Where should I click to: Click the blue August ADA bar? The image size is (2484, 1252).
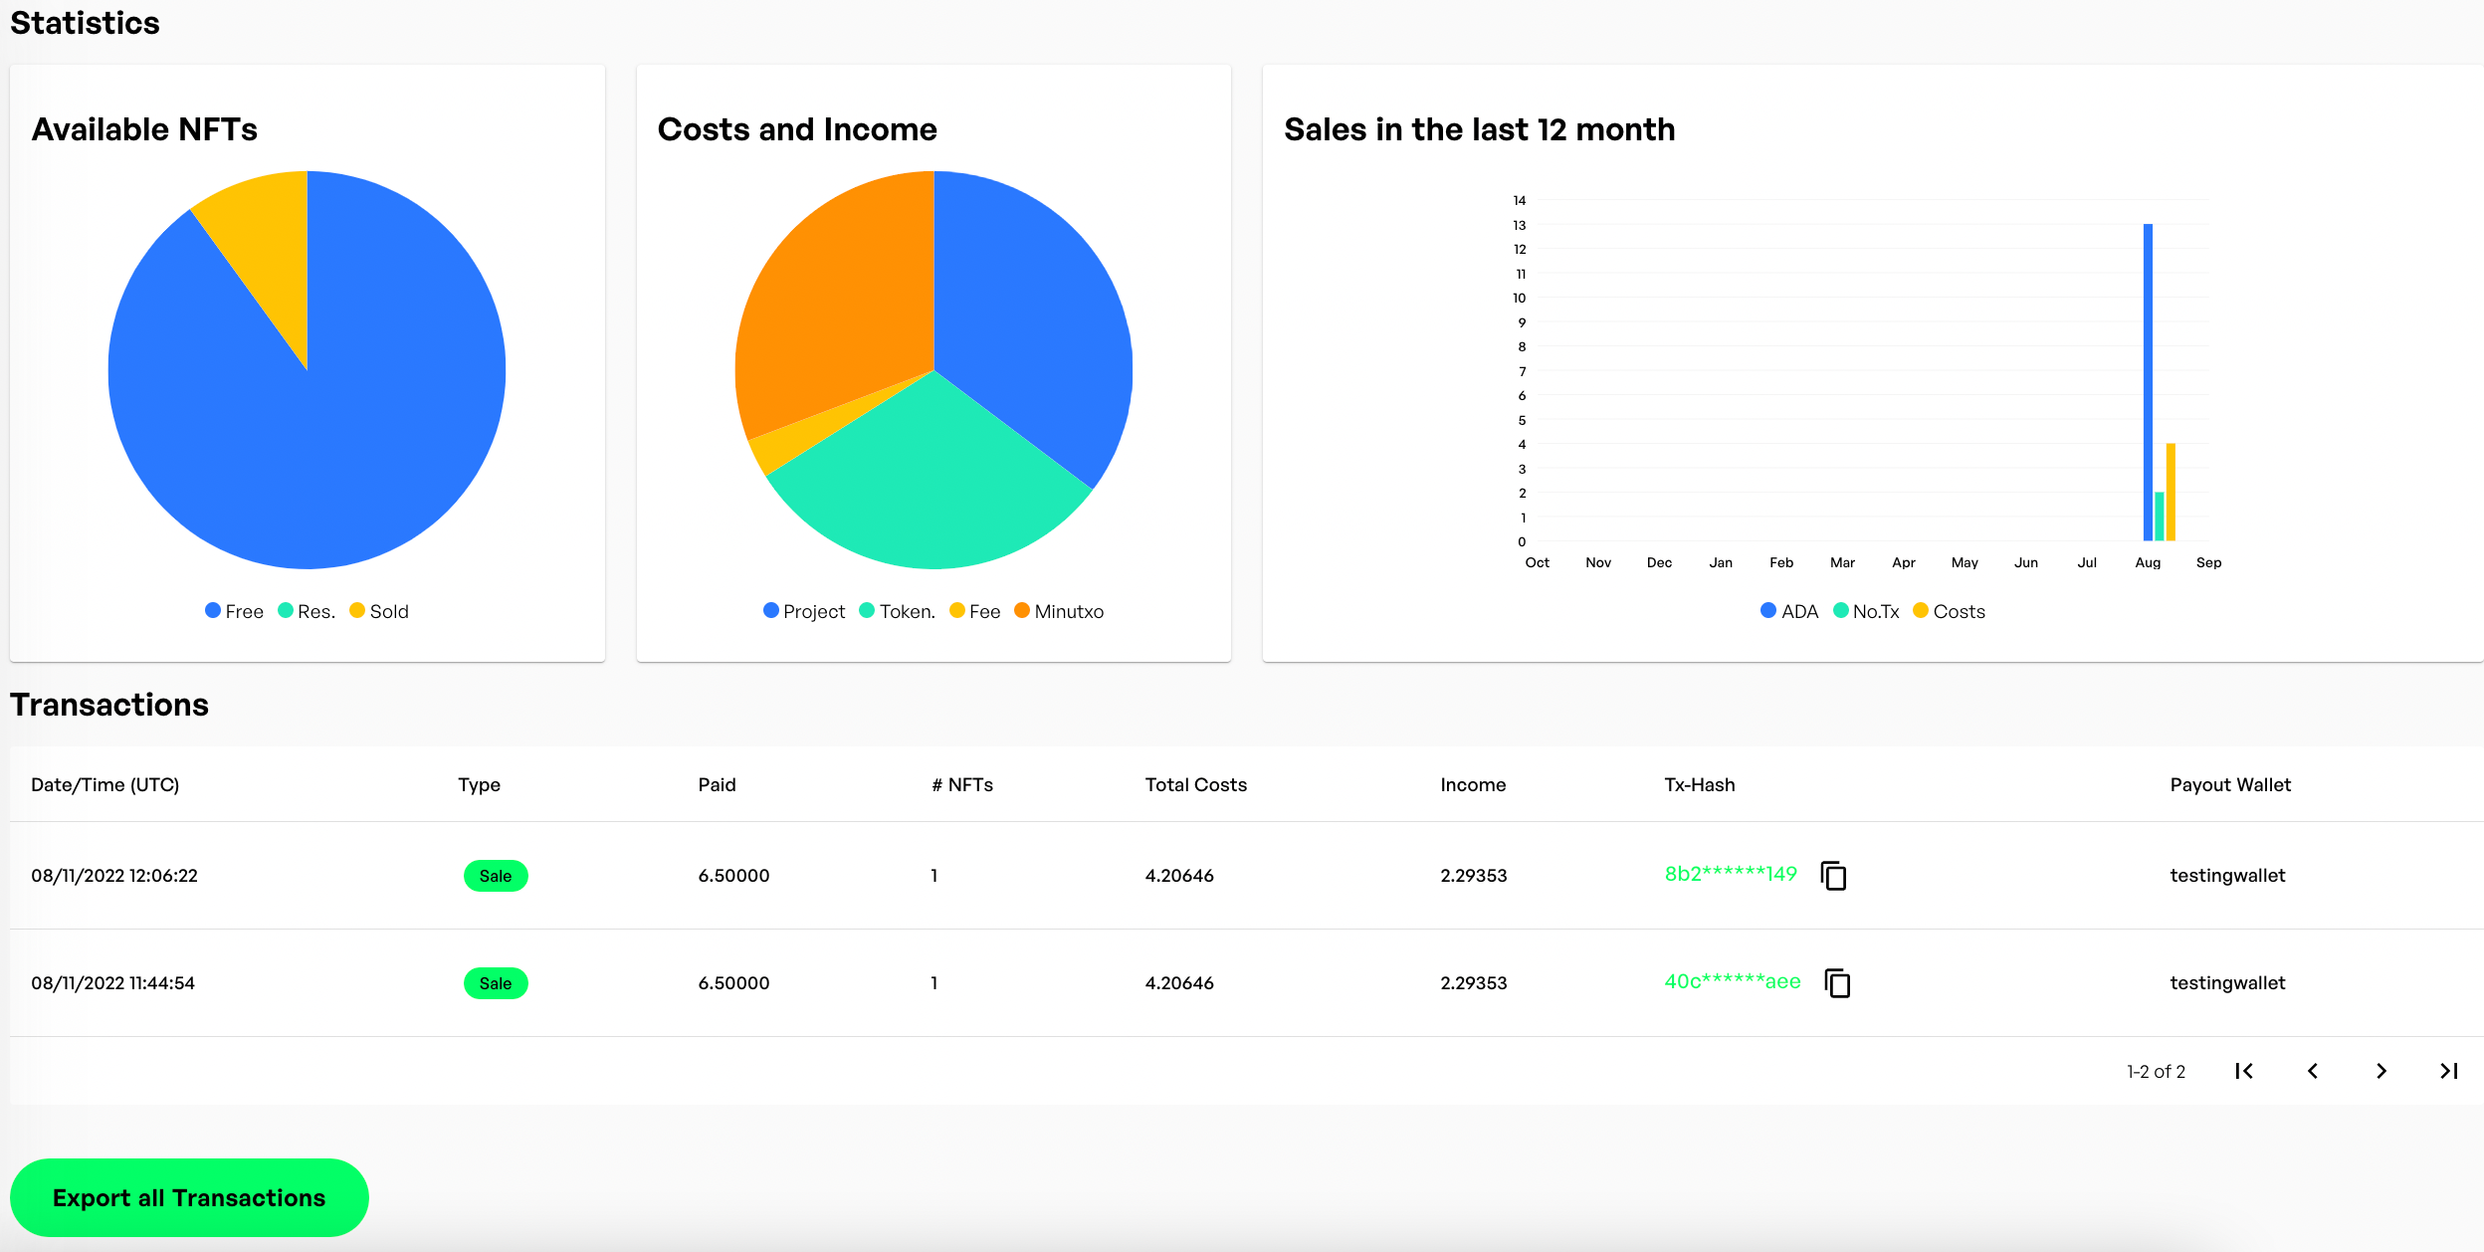click(x=2148, y=378)
